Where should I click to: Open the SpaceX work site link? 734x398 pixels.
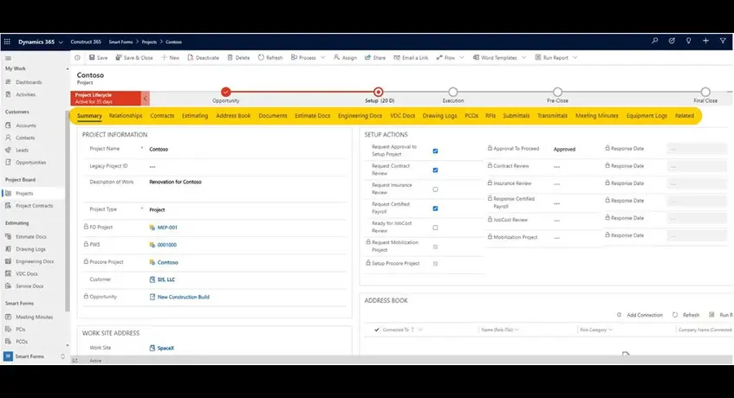[x=166, y=348]
